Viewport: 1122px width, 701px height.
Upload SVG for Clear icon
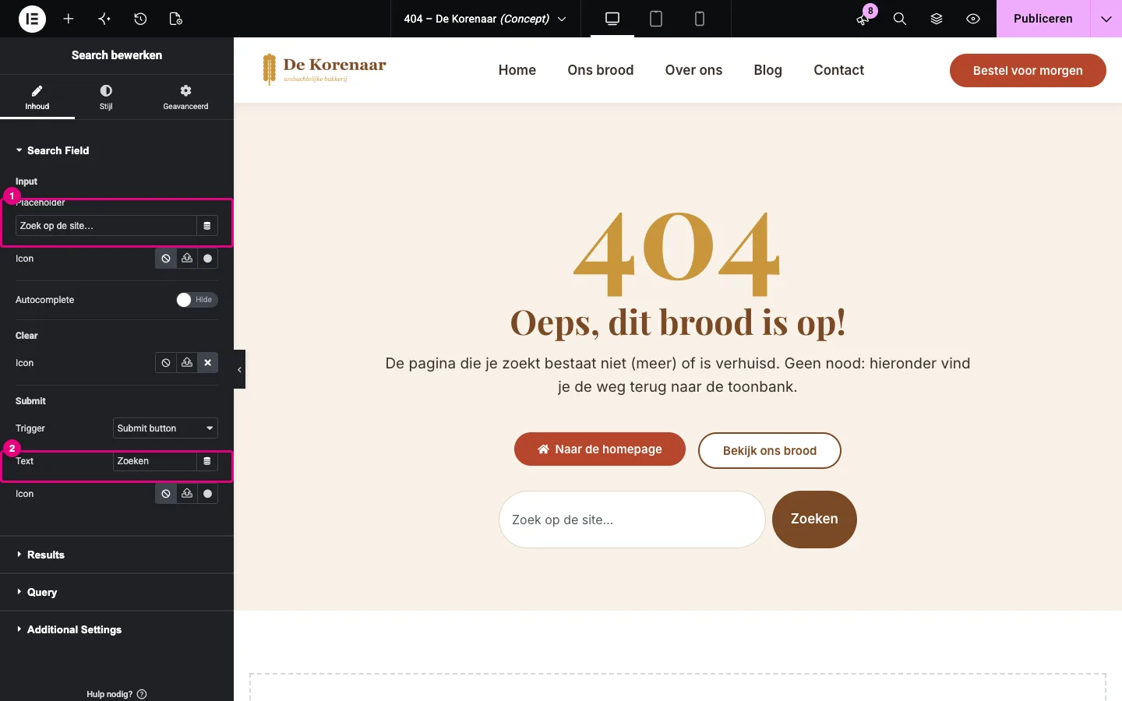pyautogui.click(x=187, y=363)
